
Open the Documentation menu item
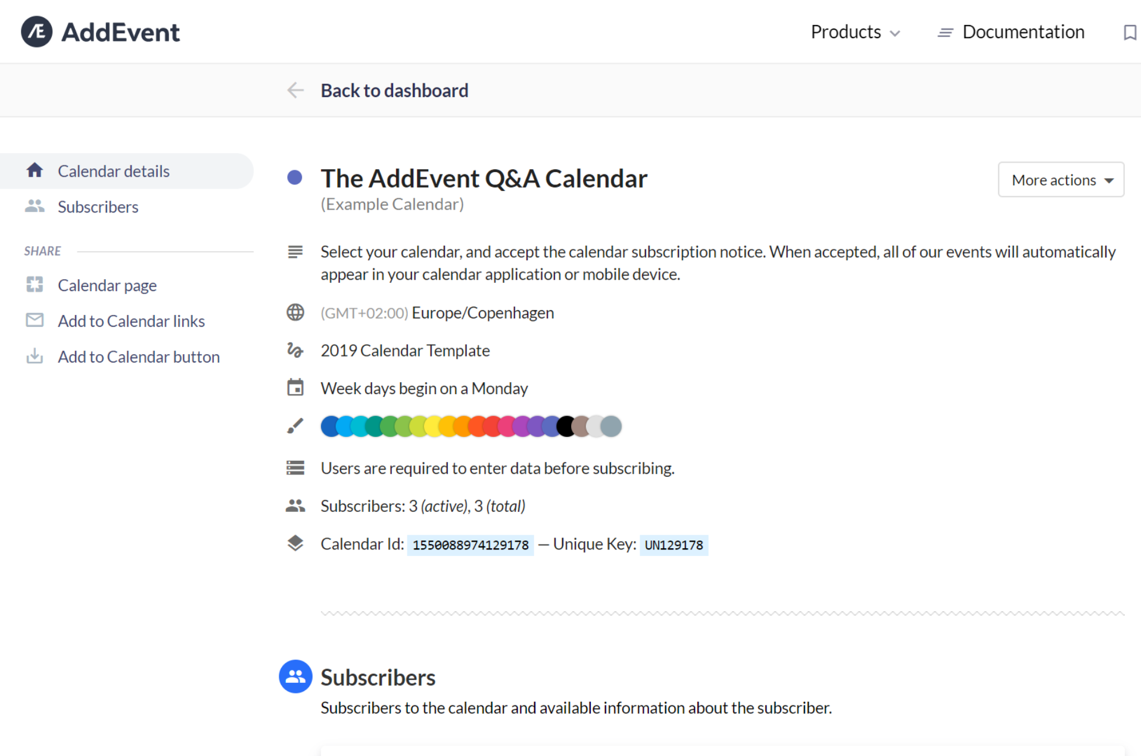click(1023, 32)
